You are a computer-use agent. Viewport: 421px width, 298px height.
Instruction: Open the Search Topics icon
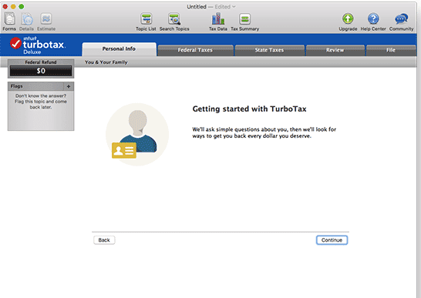pos(174,18)
